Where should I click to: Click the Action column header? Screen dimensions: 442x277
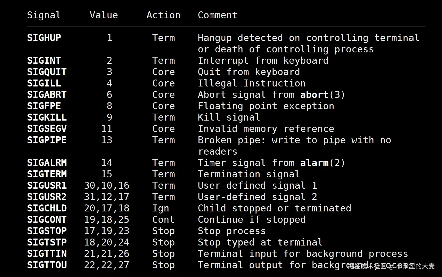click(164, 15)
